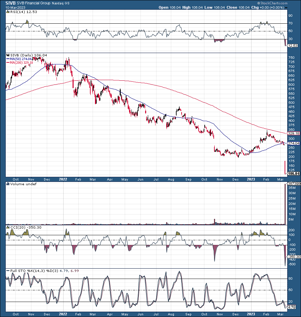Click the 2023 label on the bottom date axis
The height and width of the screenshot is (317, 301).
(x=251, y=314)
